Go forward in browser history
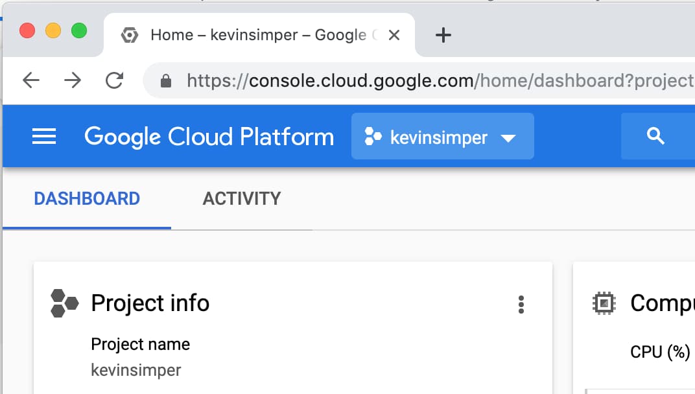 [x=73, y=80]
